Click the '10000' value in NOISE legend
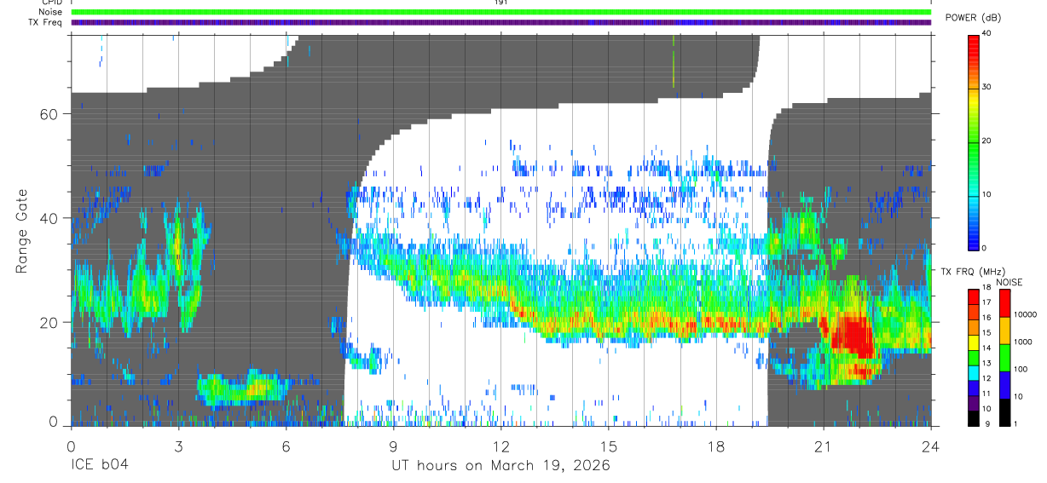Viewport: 1047px width, 483px height. (1025, 315)
